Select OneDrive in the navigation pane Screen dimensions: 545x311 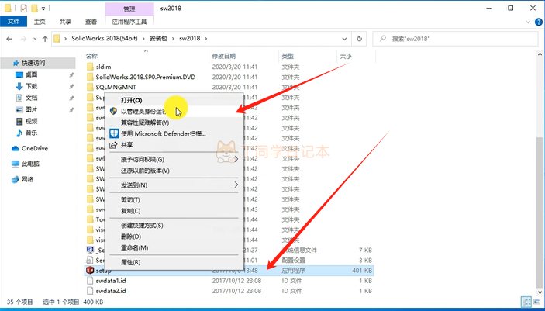(x=34, y=147)
